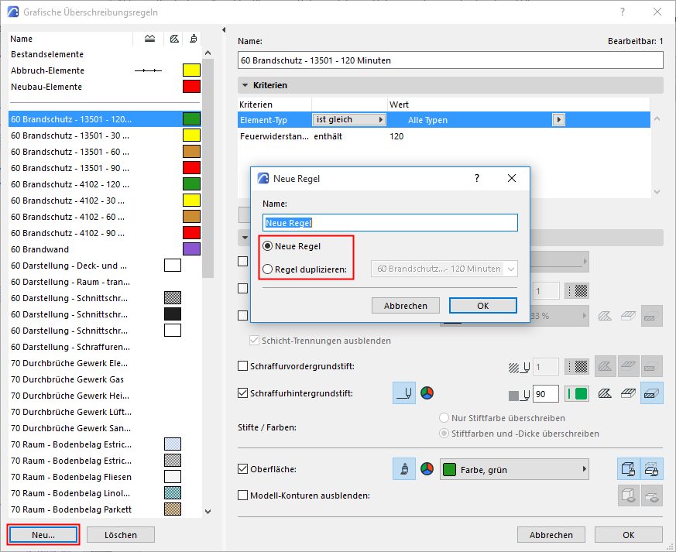Select Abbruch-Elemente rule
This screenshot has width=676, height=552.
(x=105, y=70)
